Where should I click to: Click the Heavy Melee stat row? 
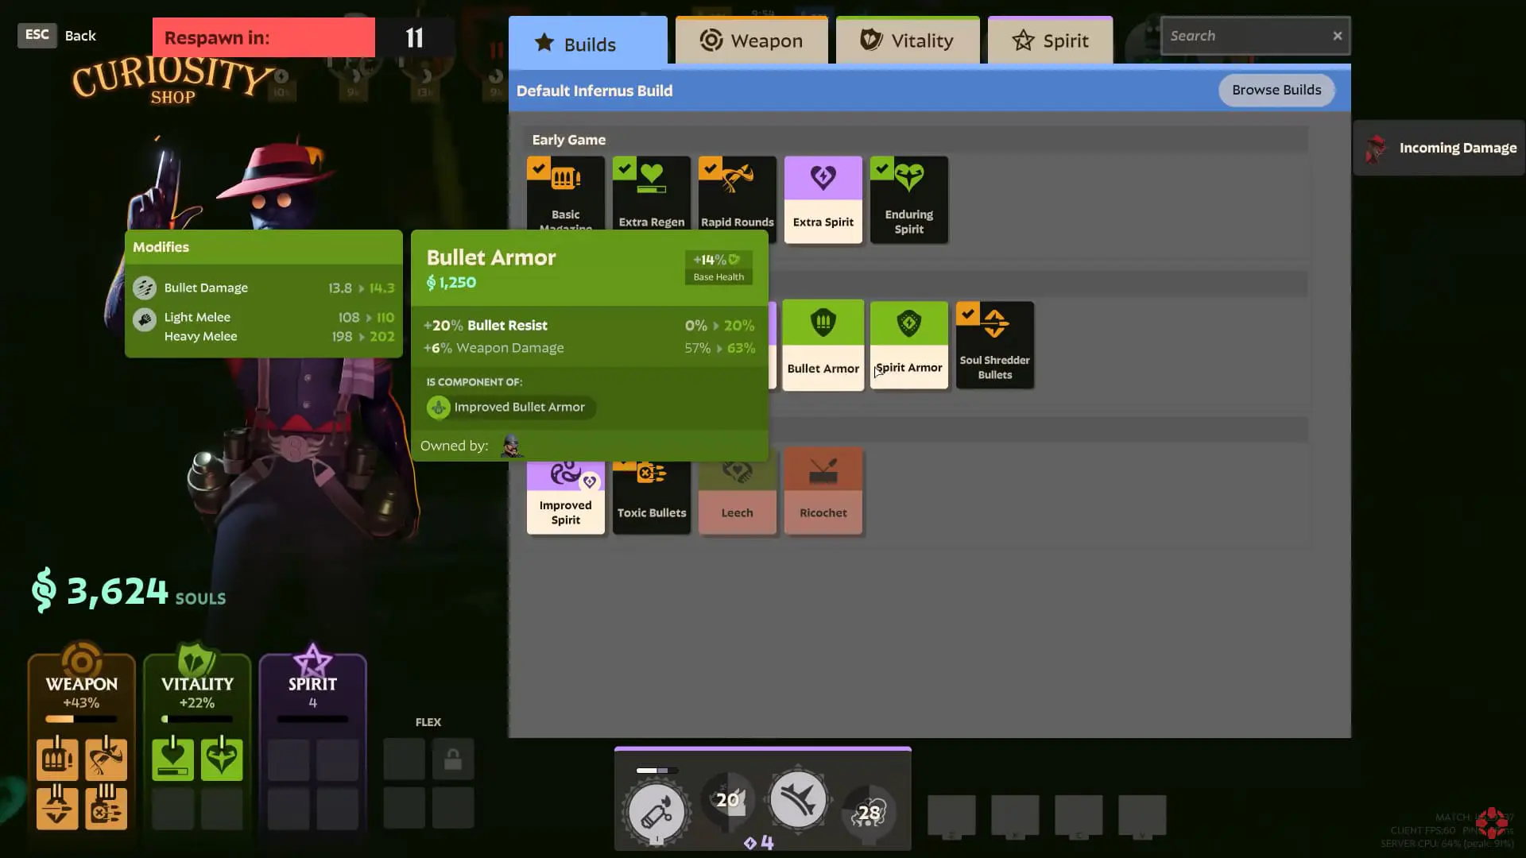[x=278, y=336]
